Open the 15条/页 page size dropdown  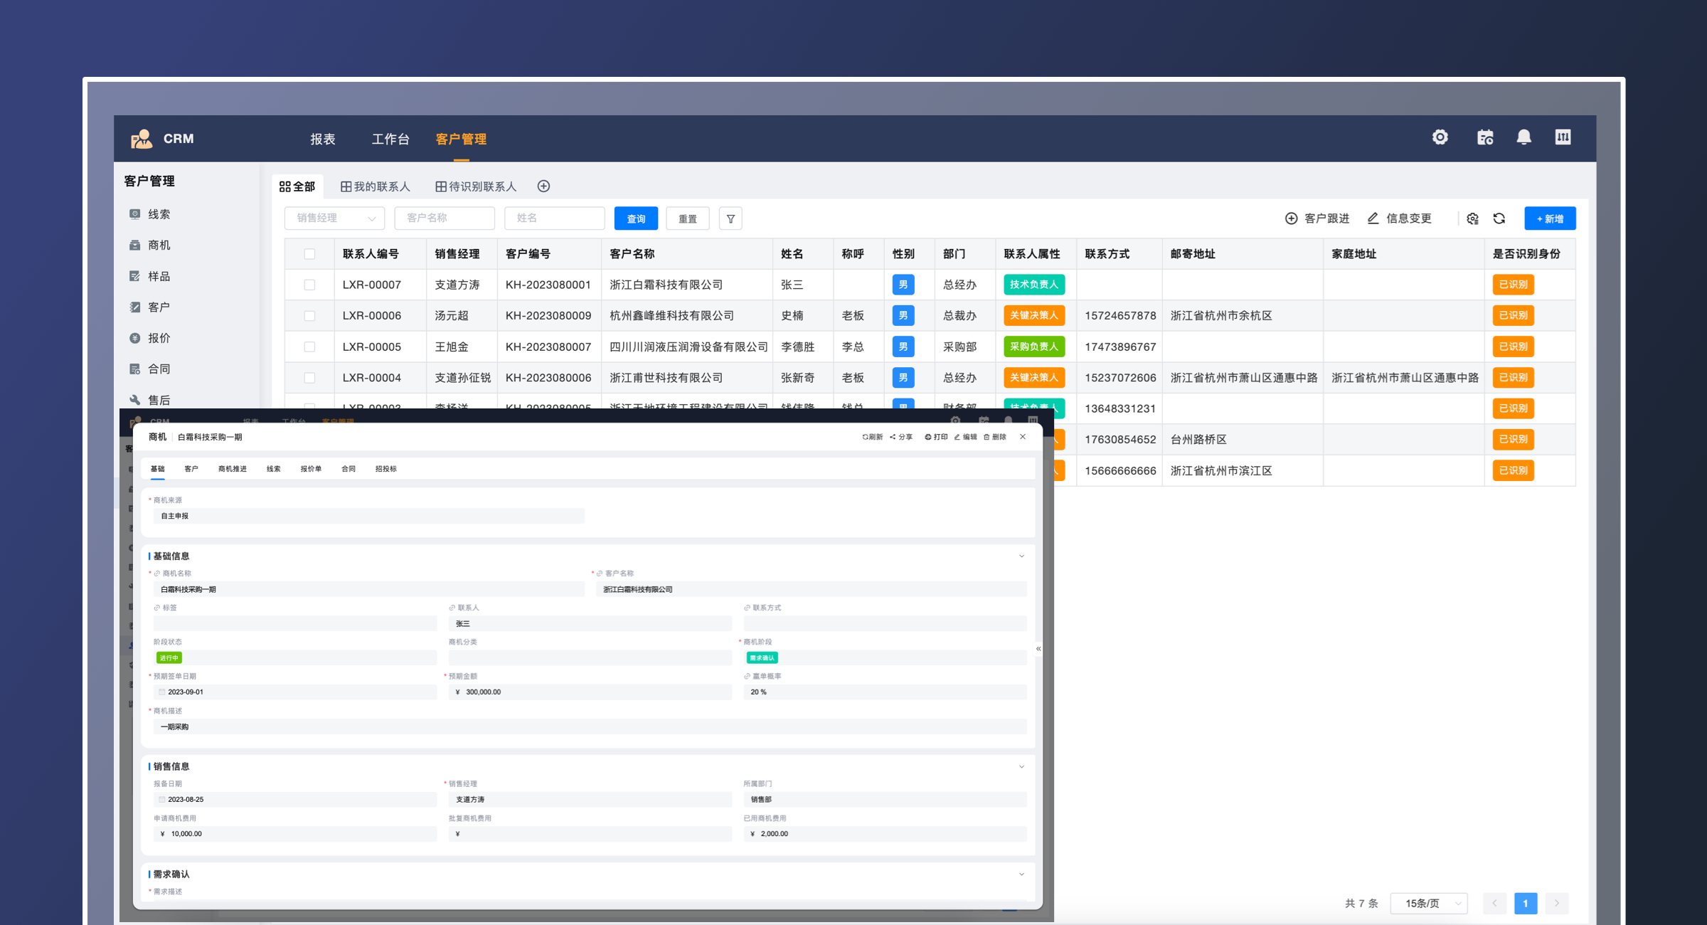pos(1429,903)
